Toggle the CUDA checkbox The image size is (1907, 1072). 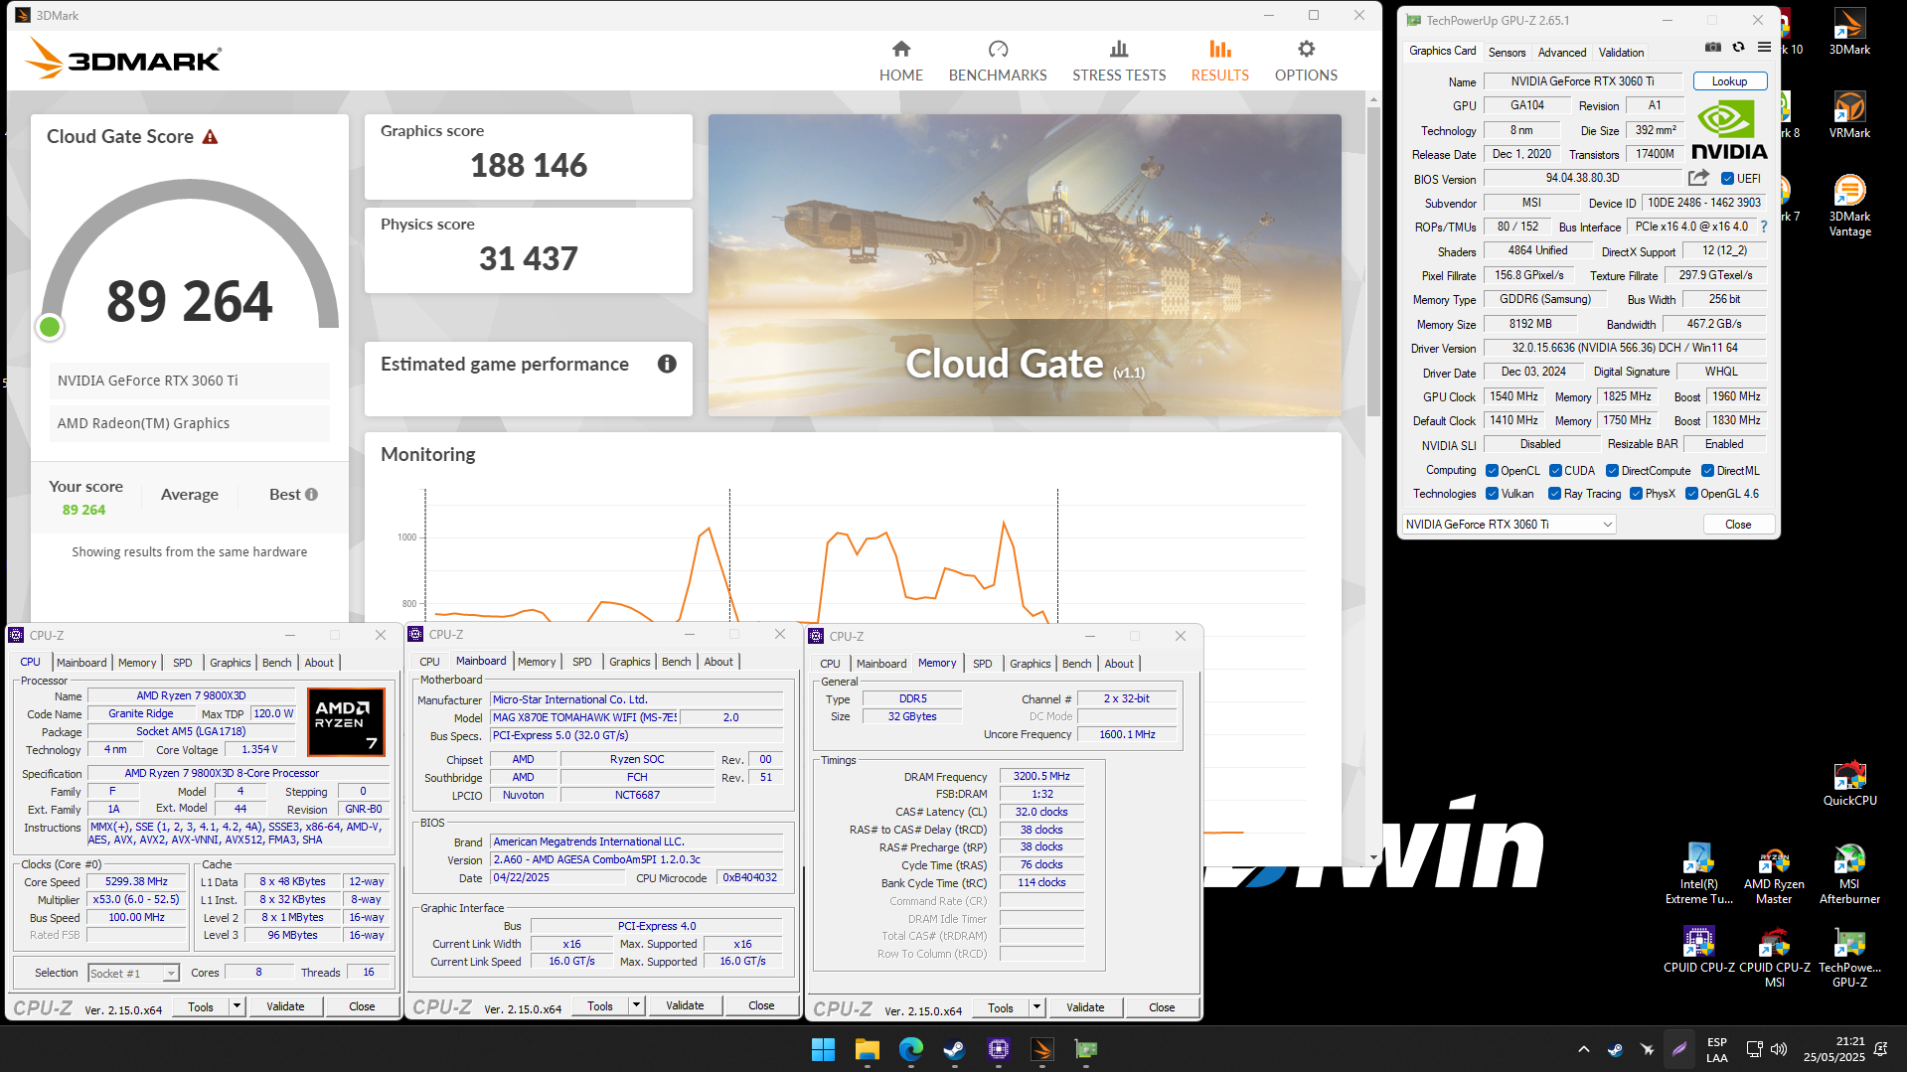coord(1555,471)
